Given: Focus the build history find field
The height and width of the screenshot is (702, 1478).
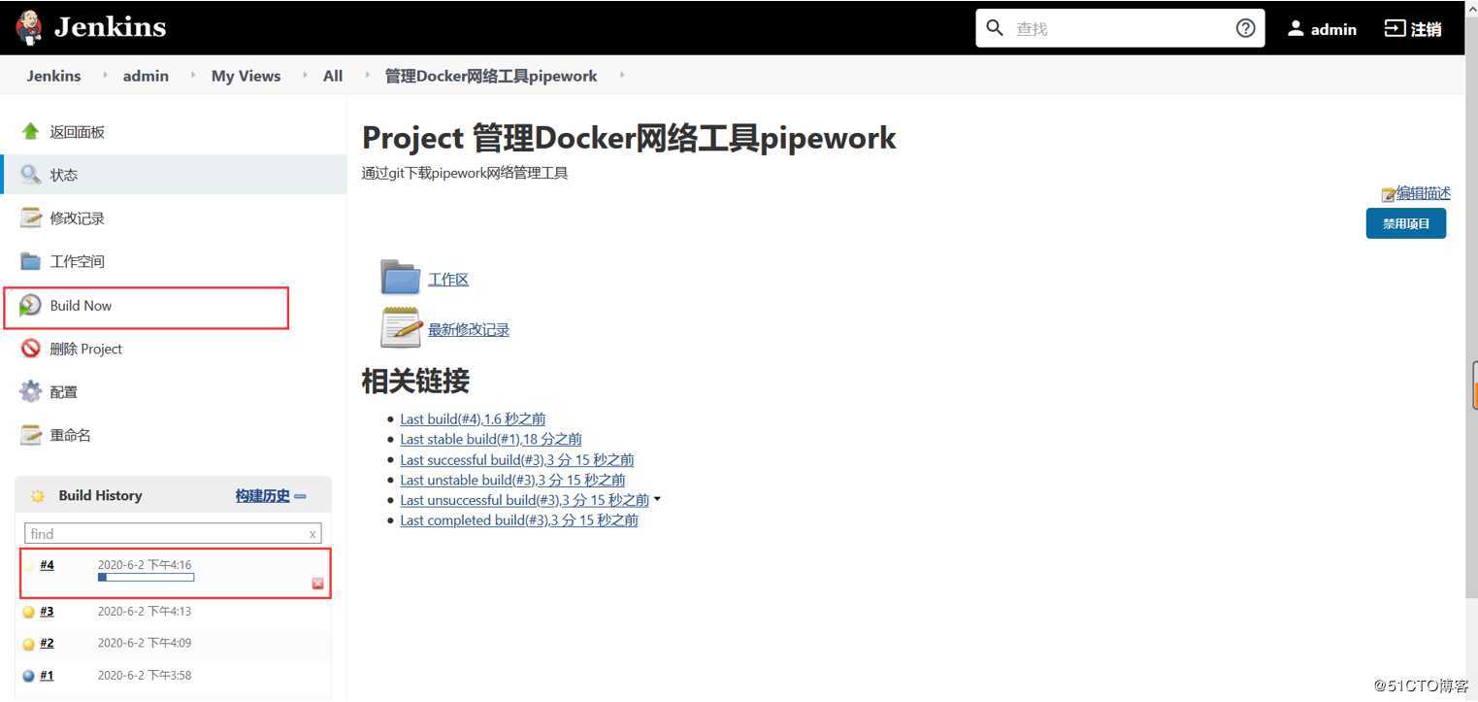Looking at the screenshot, I should pyautogui.click(x=173, y=533).
